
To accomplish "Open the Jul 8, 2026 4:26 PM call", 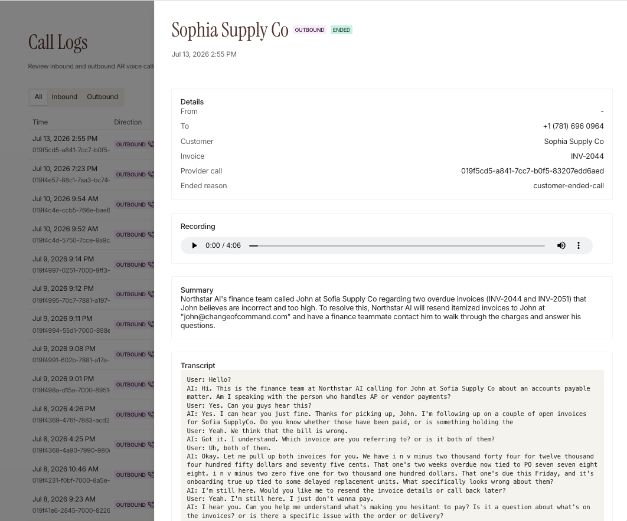I will tap(91, 414).
